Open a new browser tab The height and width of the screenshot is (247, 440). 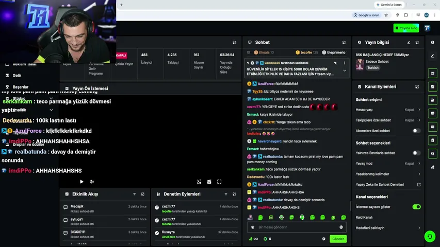(121, 5)
